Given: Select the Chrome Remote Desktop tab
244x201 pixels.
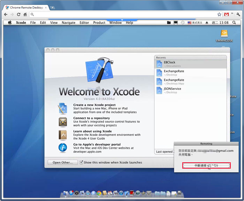Looking at the screenshot, I should click(x=26, y=7).
